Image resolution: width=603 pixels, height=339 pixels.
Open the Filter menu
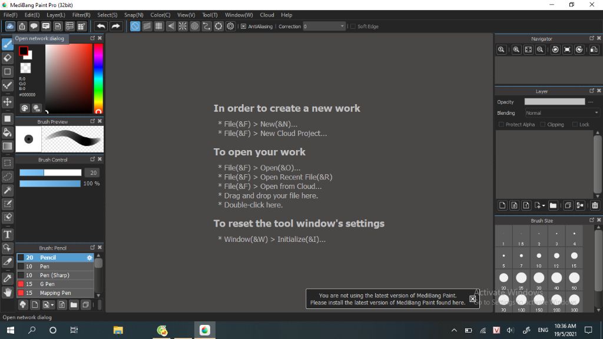point(81,15)
